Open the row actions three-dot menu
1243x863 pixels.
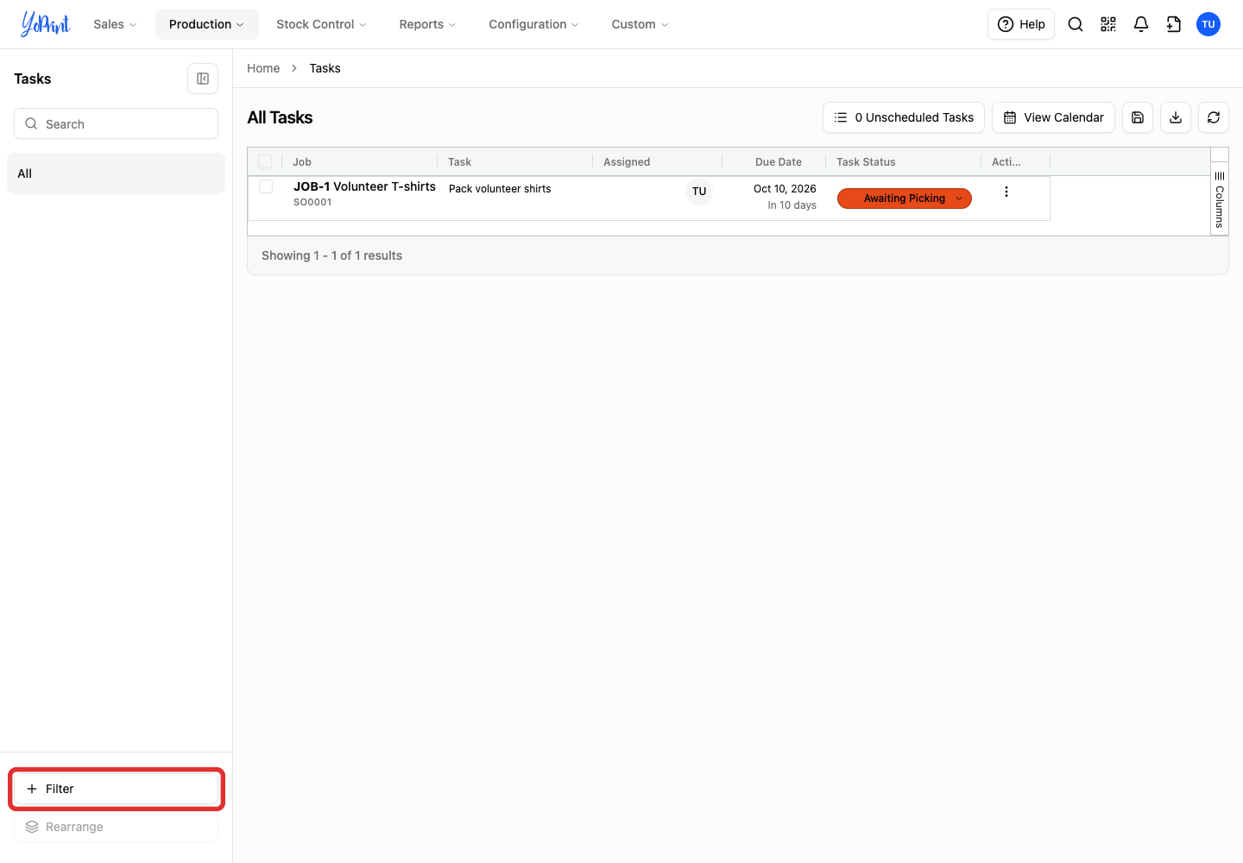tap(1006, 192)
